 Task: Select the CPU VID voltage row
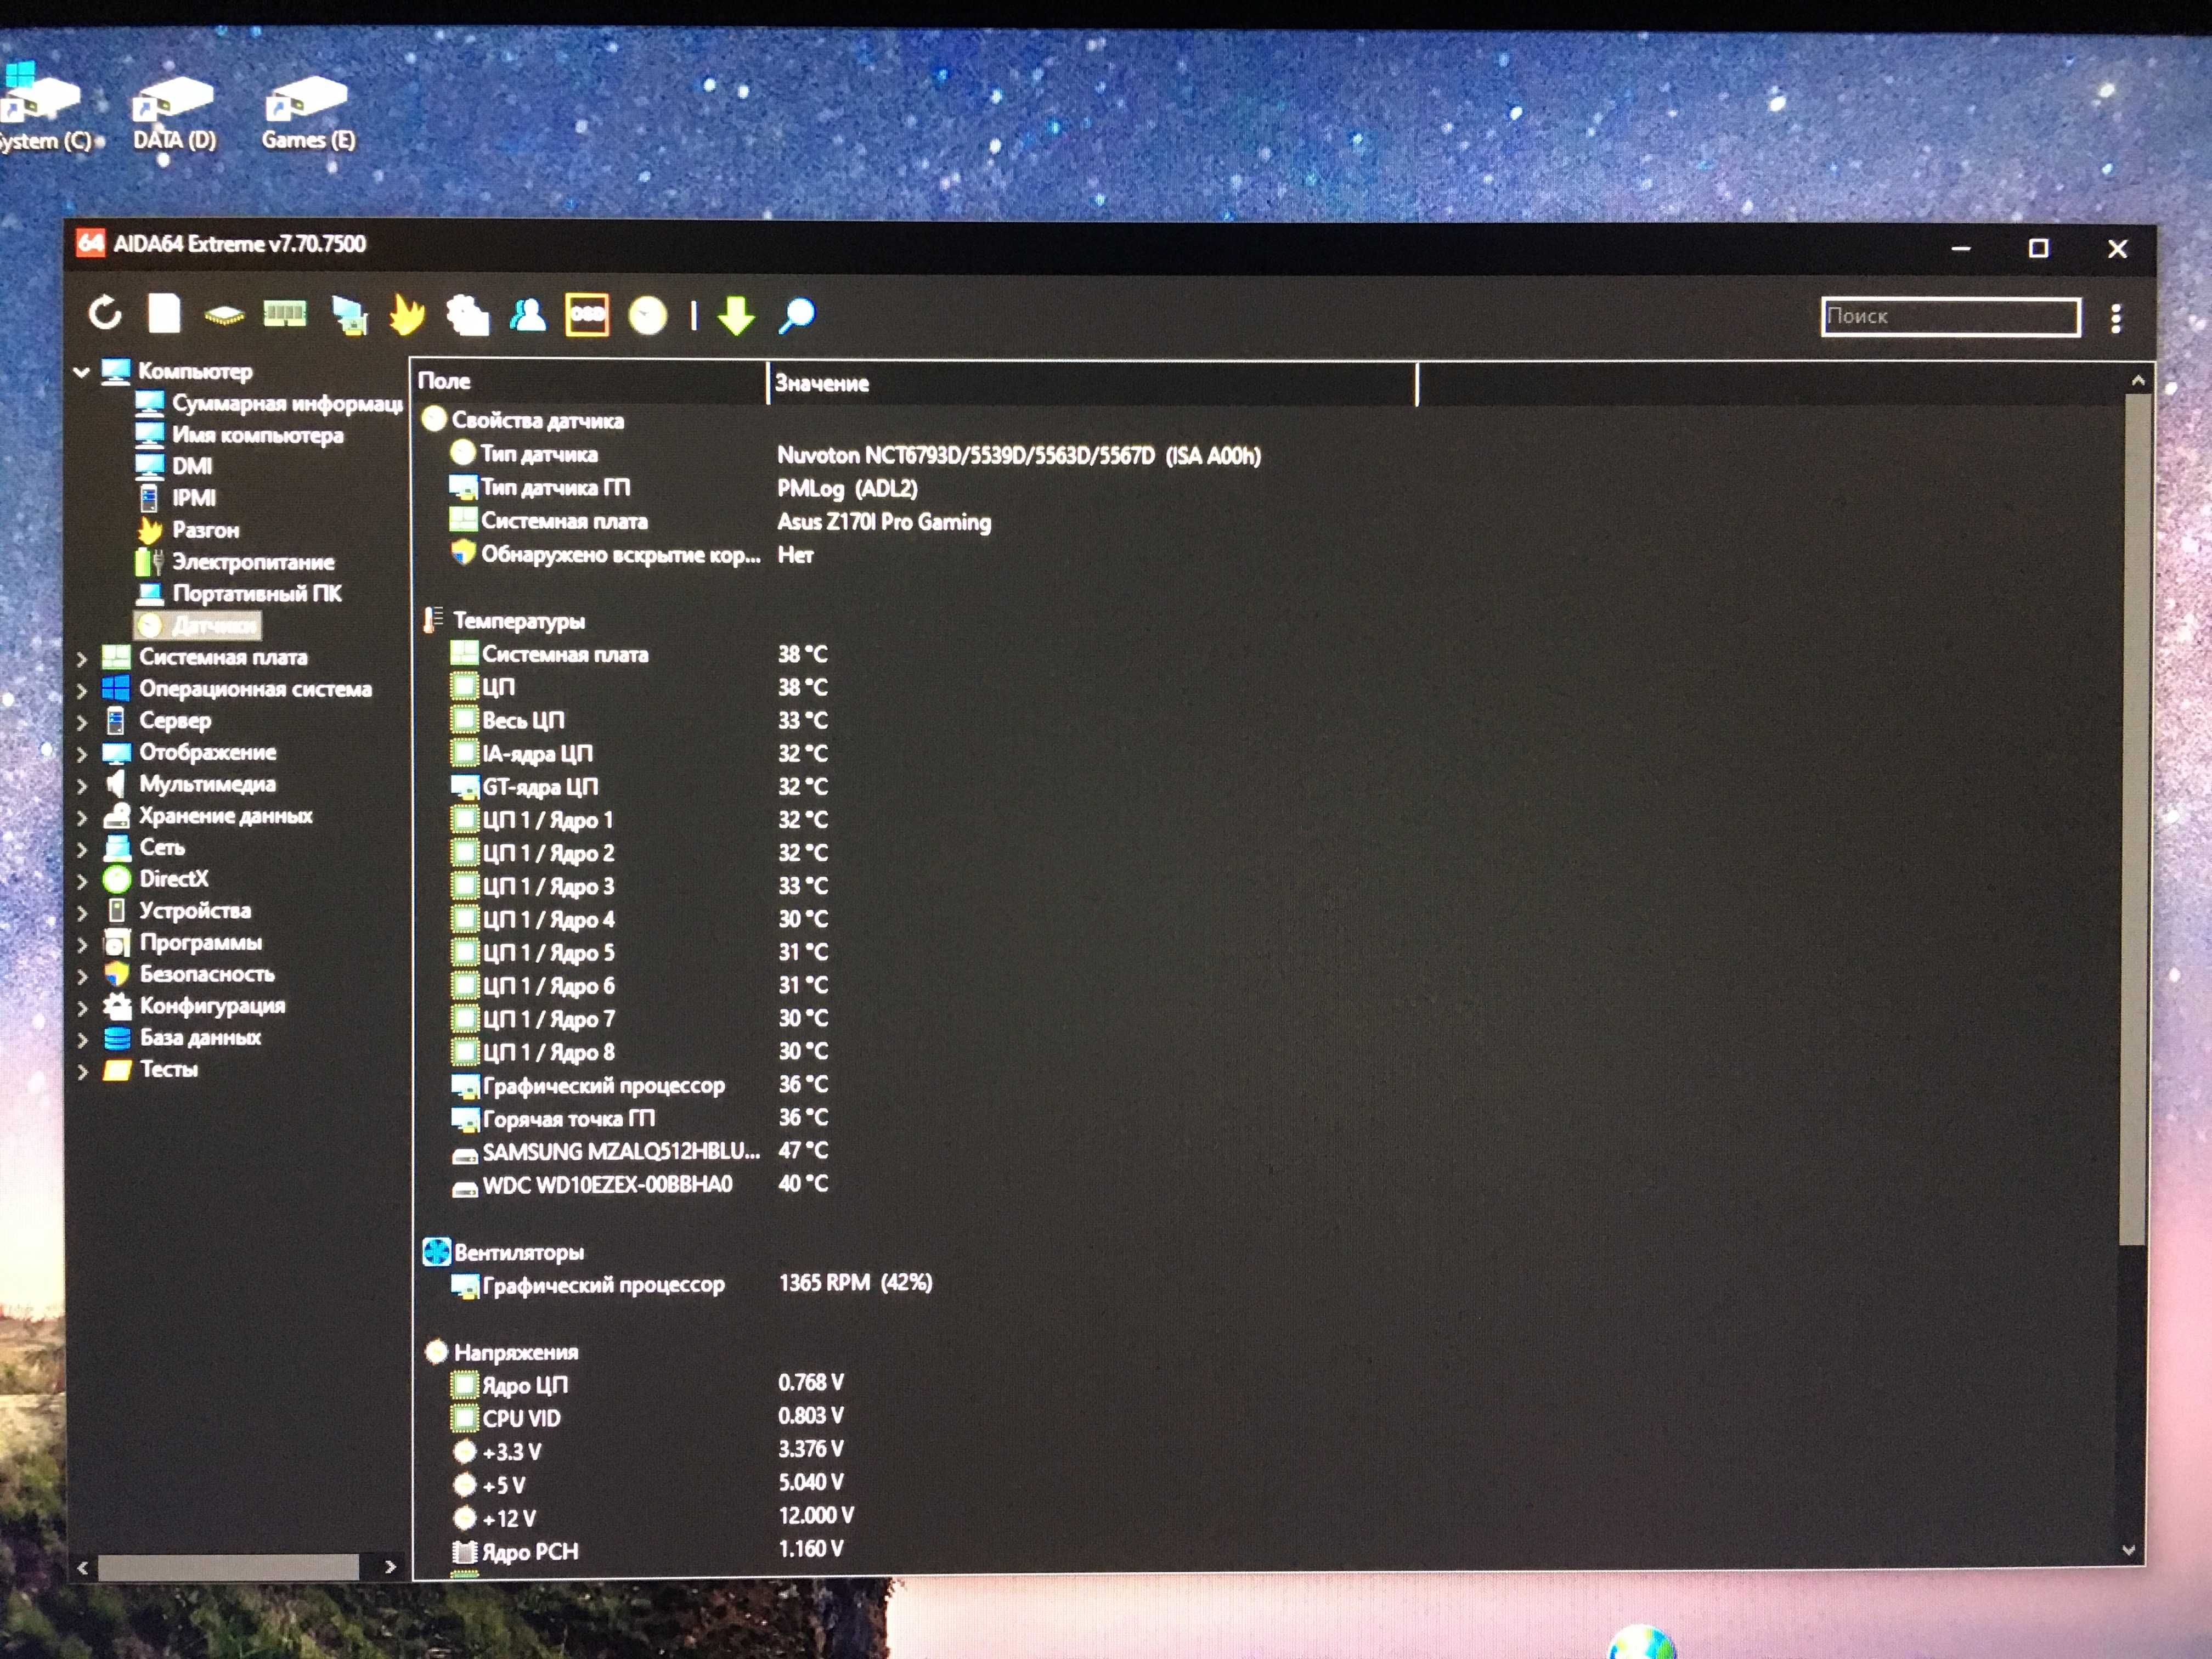pyautogui.click(x=648, y=1418)
